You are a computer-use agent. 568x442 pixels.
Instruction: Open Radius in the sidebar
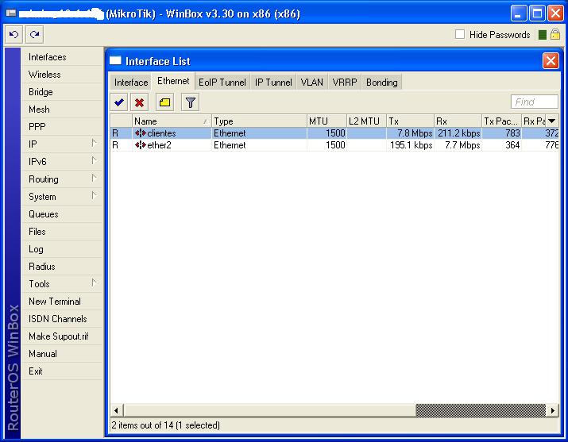coord(62,267)
